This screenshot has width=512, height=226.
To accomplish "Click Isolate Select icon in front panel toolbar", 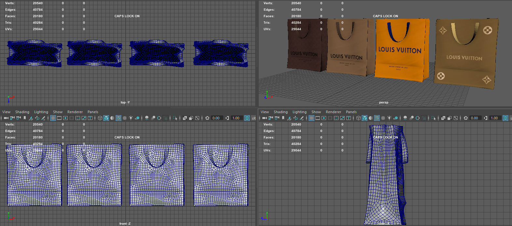I will pyautogui.click(x=175, y=118).
